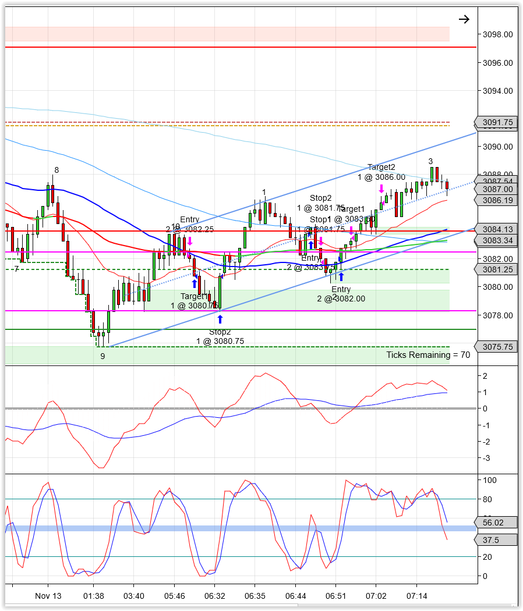Click the right-pointing scroll arrow icon
The height and width of the screenshot is (611, 523).
(464, 19)
